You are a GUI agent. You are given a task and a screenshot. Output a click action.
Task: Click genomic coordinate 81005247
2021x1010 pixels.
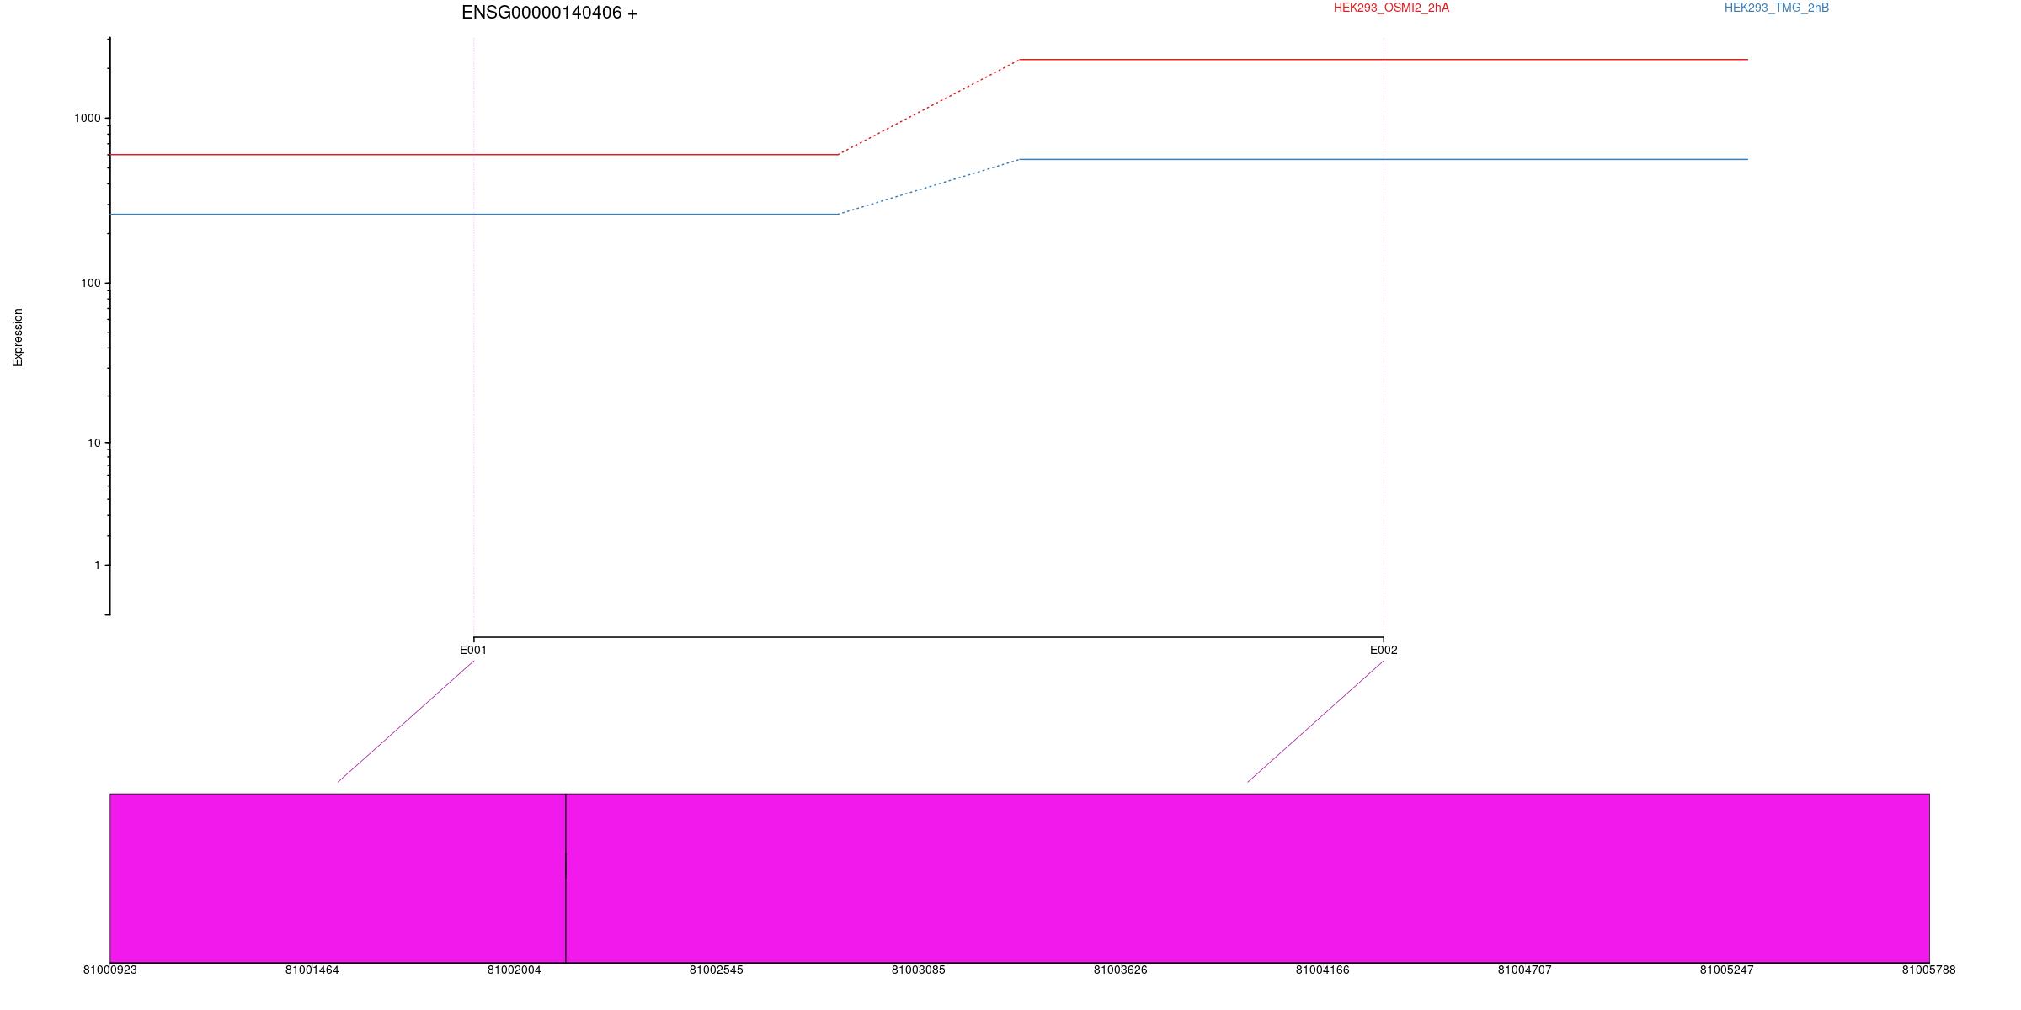click(1726, 970)
